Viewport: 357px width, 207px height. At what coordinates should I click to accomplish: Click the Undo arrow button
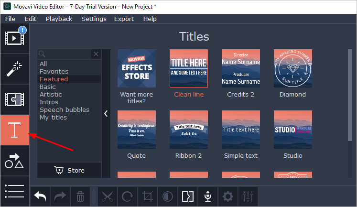point(40,196)
